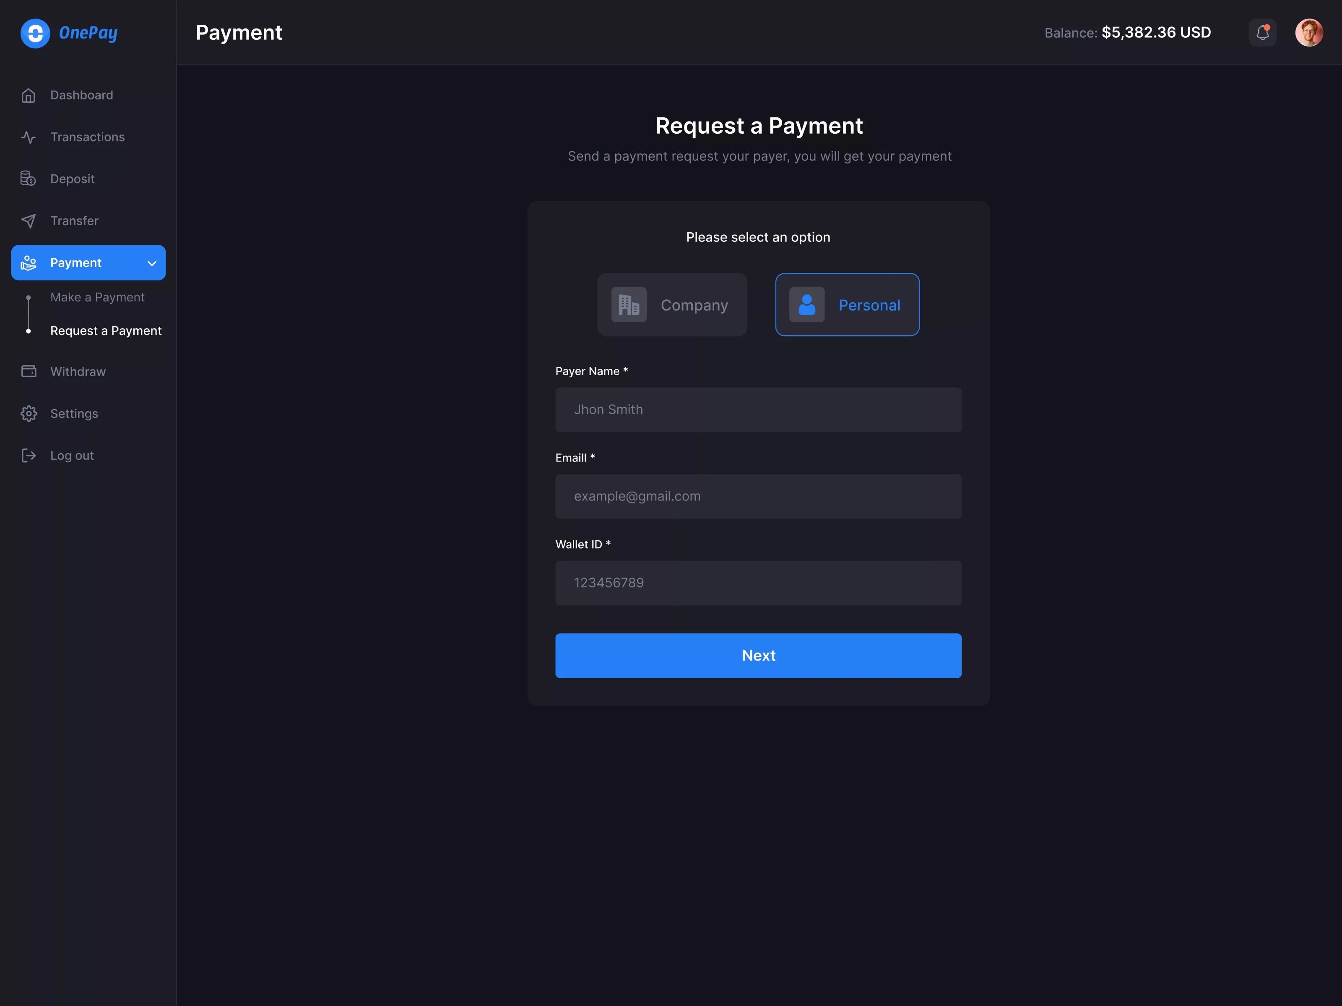Select the Company option
The width and height of the screenshot is (1342, 1006).
point(672,304)
